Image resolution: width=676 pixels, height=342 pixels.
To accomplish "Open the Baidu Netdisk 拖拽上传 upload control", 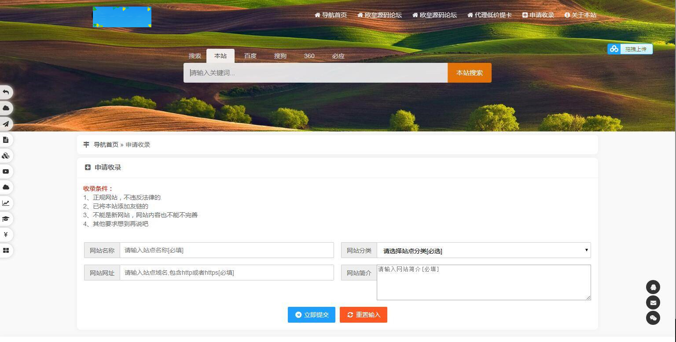I will (x=630, y=49).
